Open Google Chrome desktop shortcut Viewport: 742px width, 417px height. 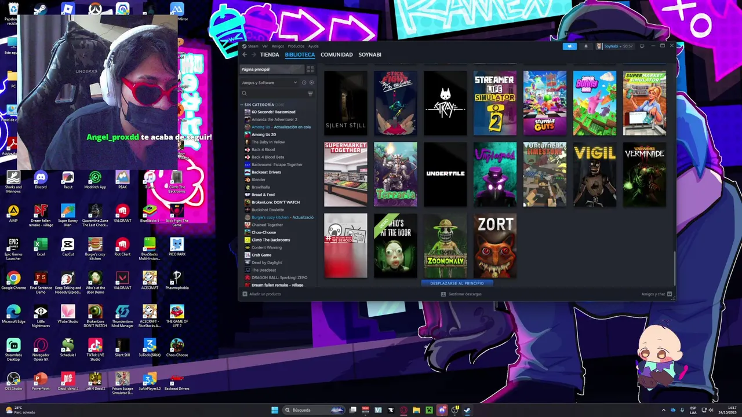coord(13,281)
